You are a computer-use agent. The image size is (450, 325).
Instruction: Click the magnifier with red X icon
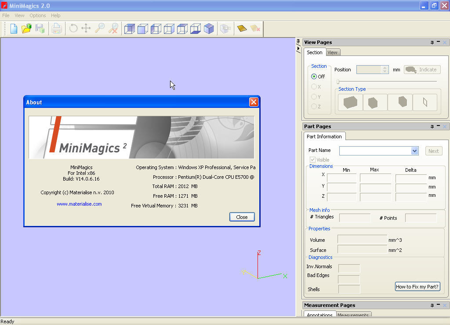[x=113, y=28]
